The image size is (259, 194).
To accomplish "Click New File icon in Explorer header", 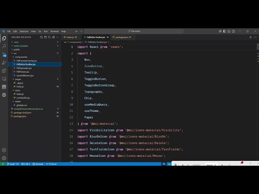I will [41, 37].
